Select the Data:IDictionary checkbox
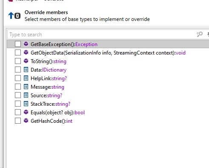 [18, 70]
